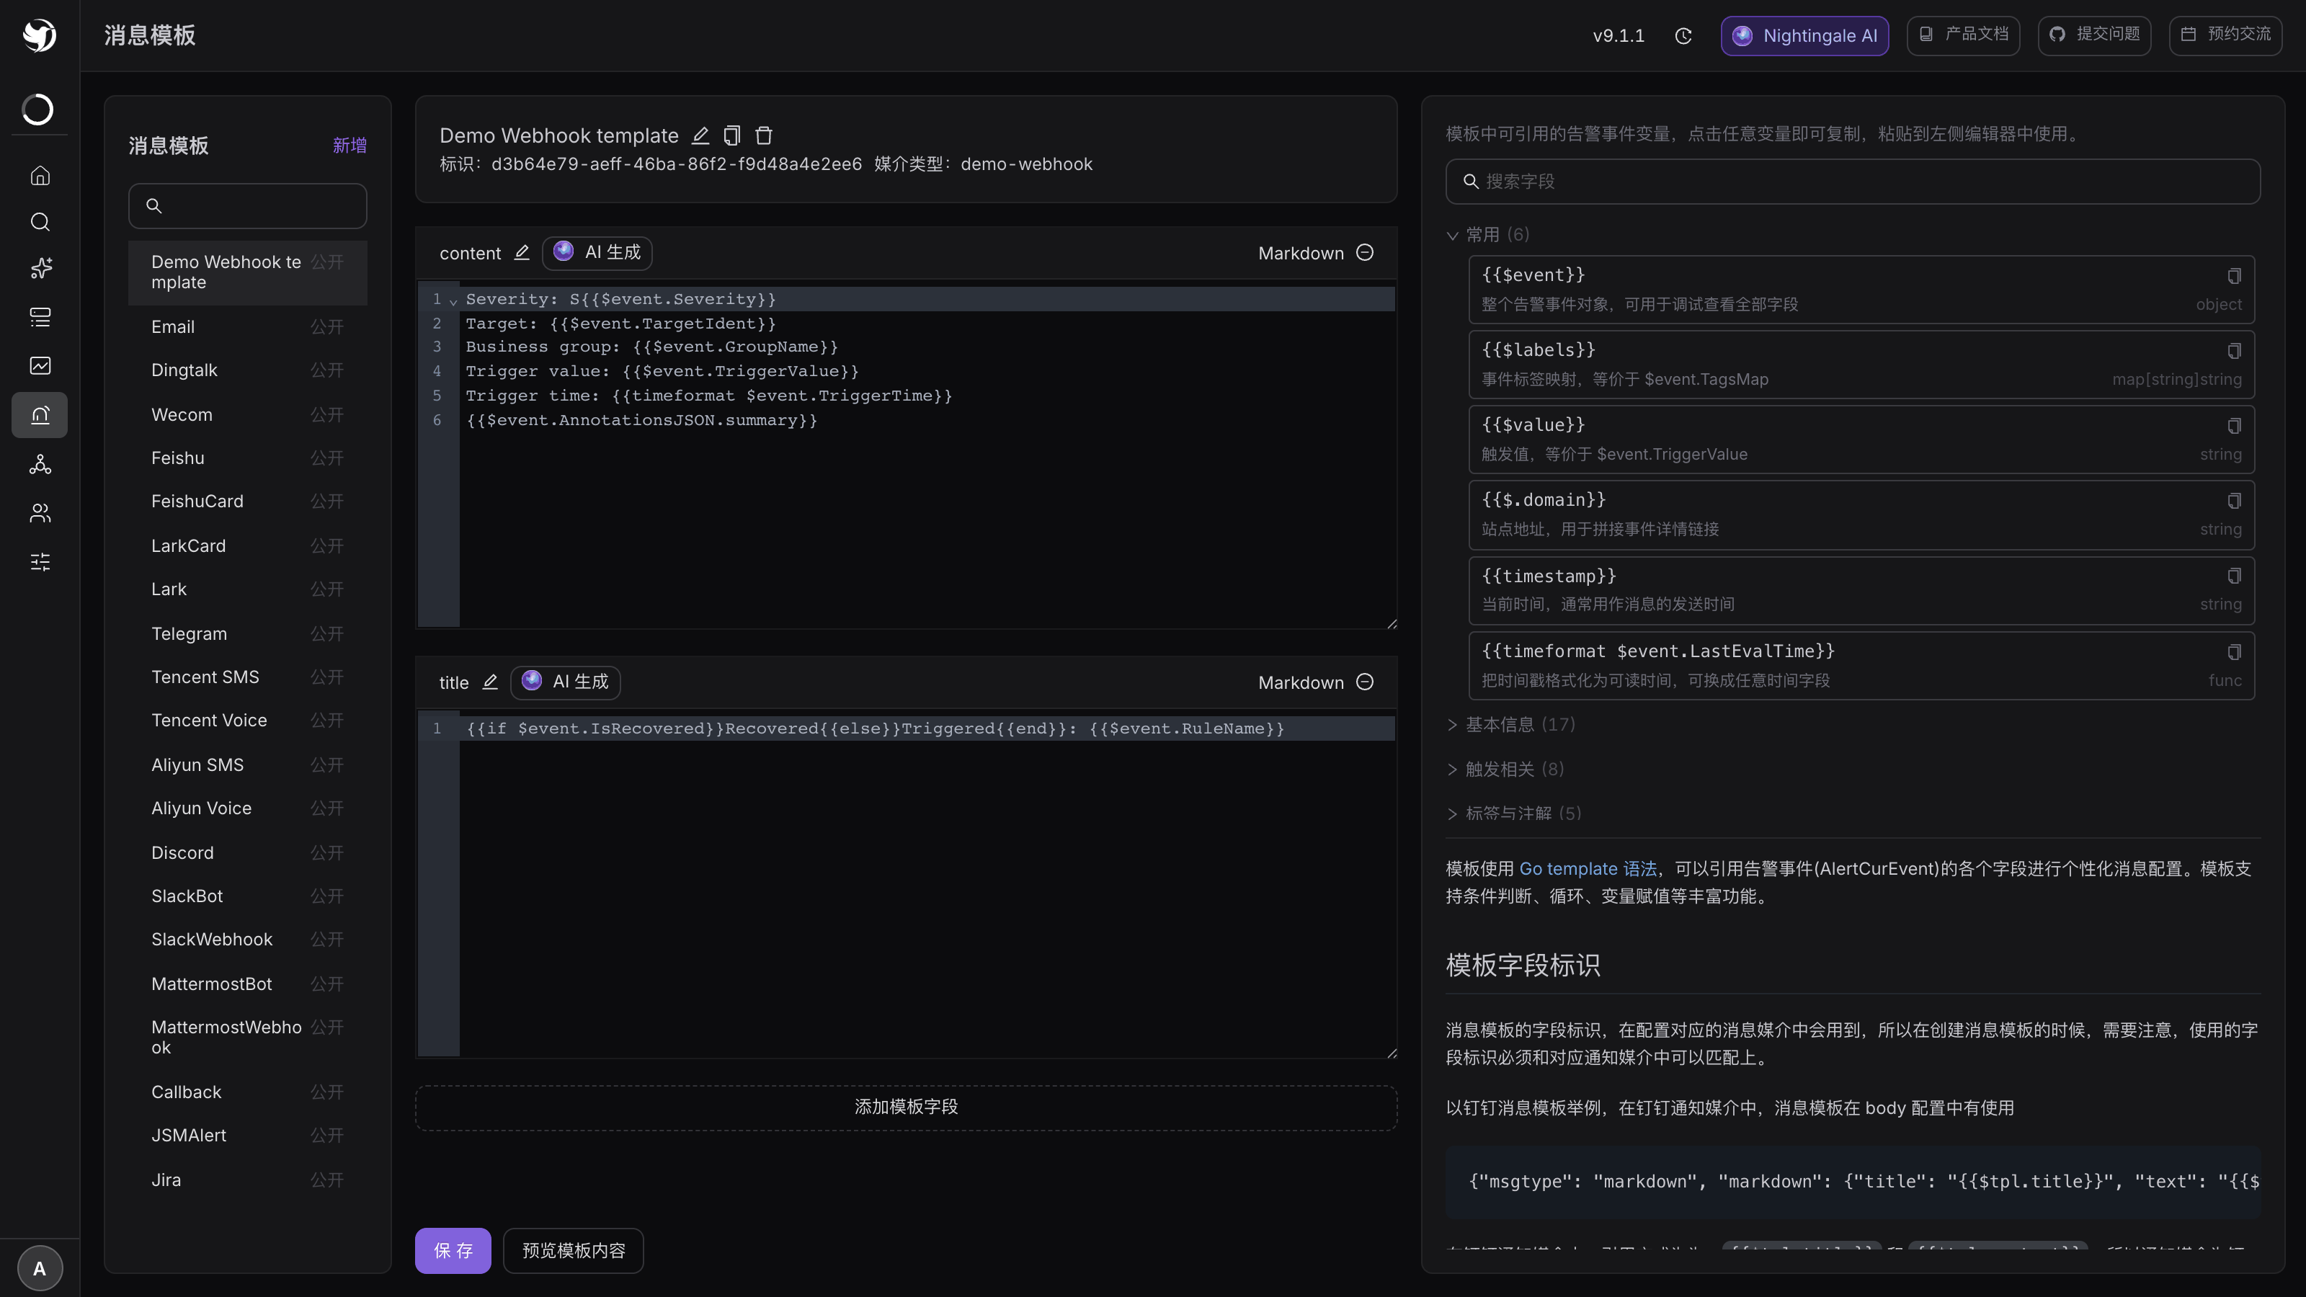Focus the 搜索字段 search box

point(1853,182)
